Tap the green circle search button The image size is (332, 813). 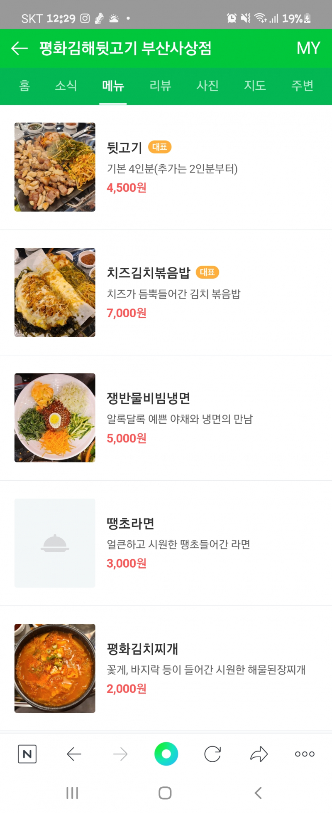click(166, 754)
